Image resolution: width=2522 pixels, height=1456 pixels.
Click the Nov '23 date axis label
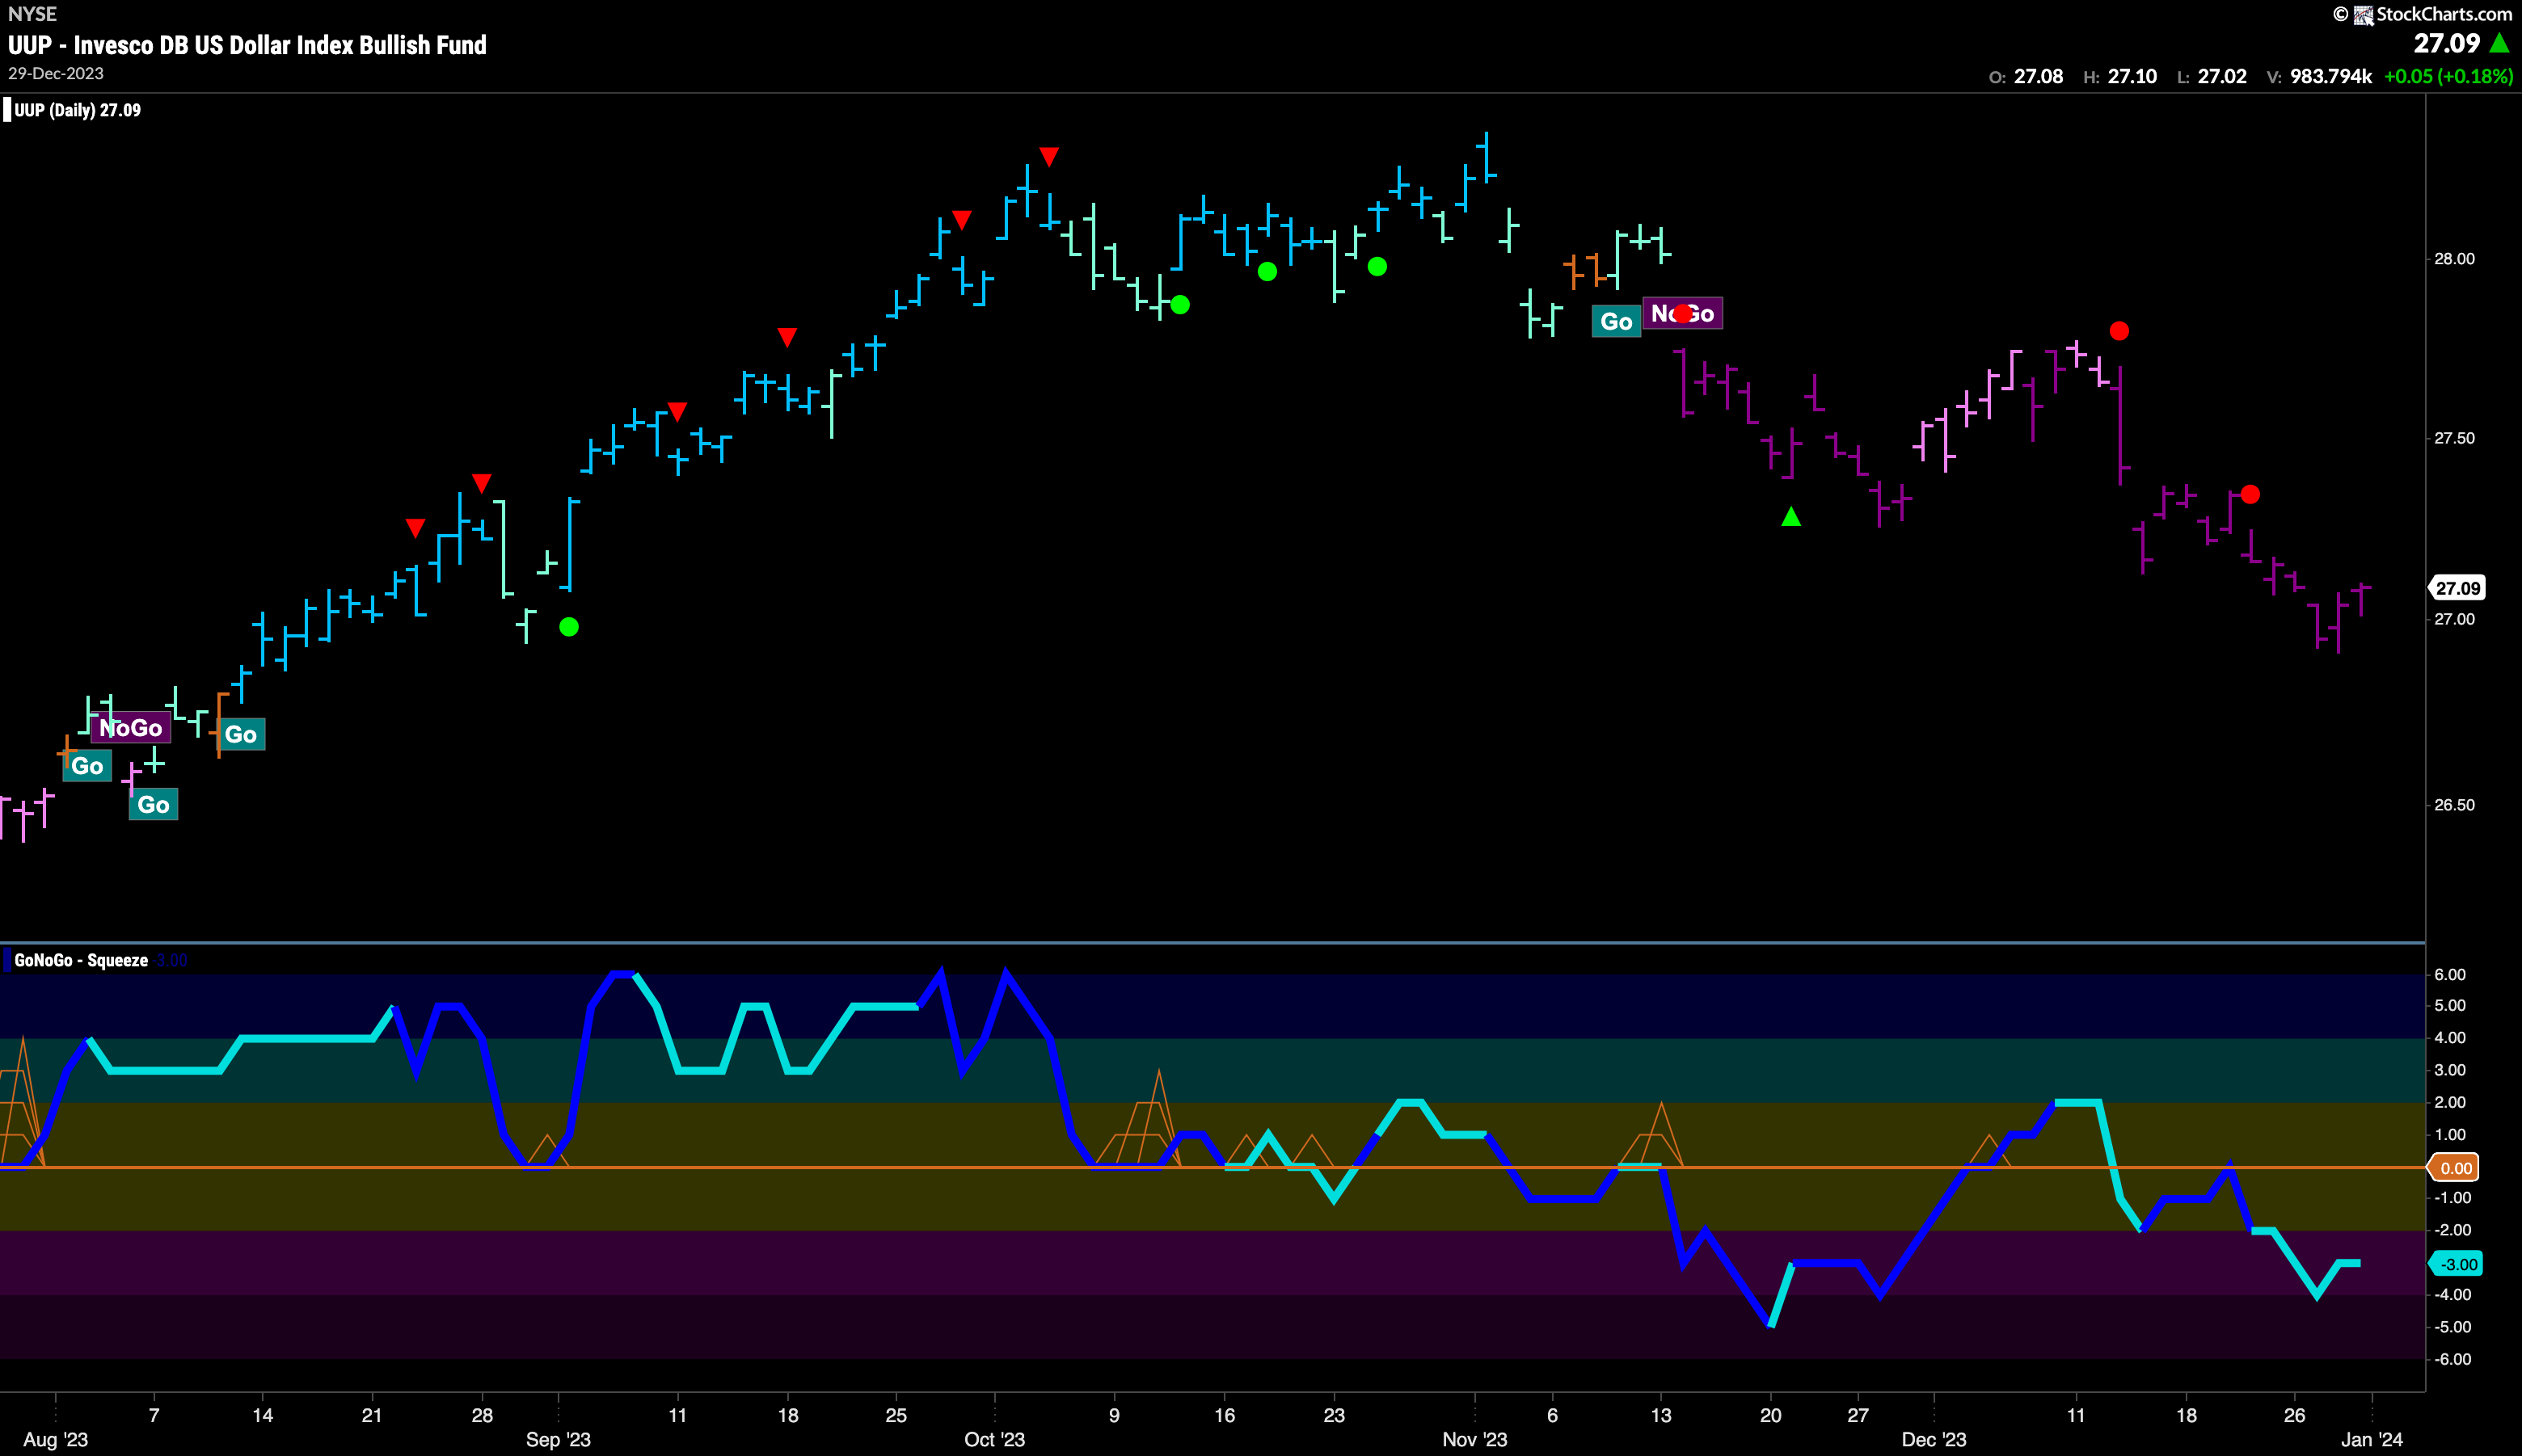coord(1474,1439)
